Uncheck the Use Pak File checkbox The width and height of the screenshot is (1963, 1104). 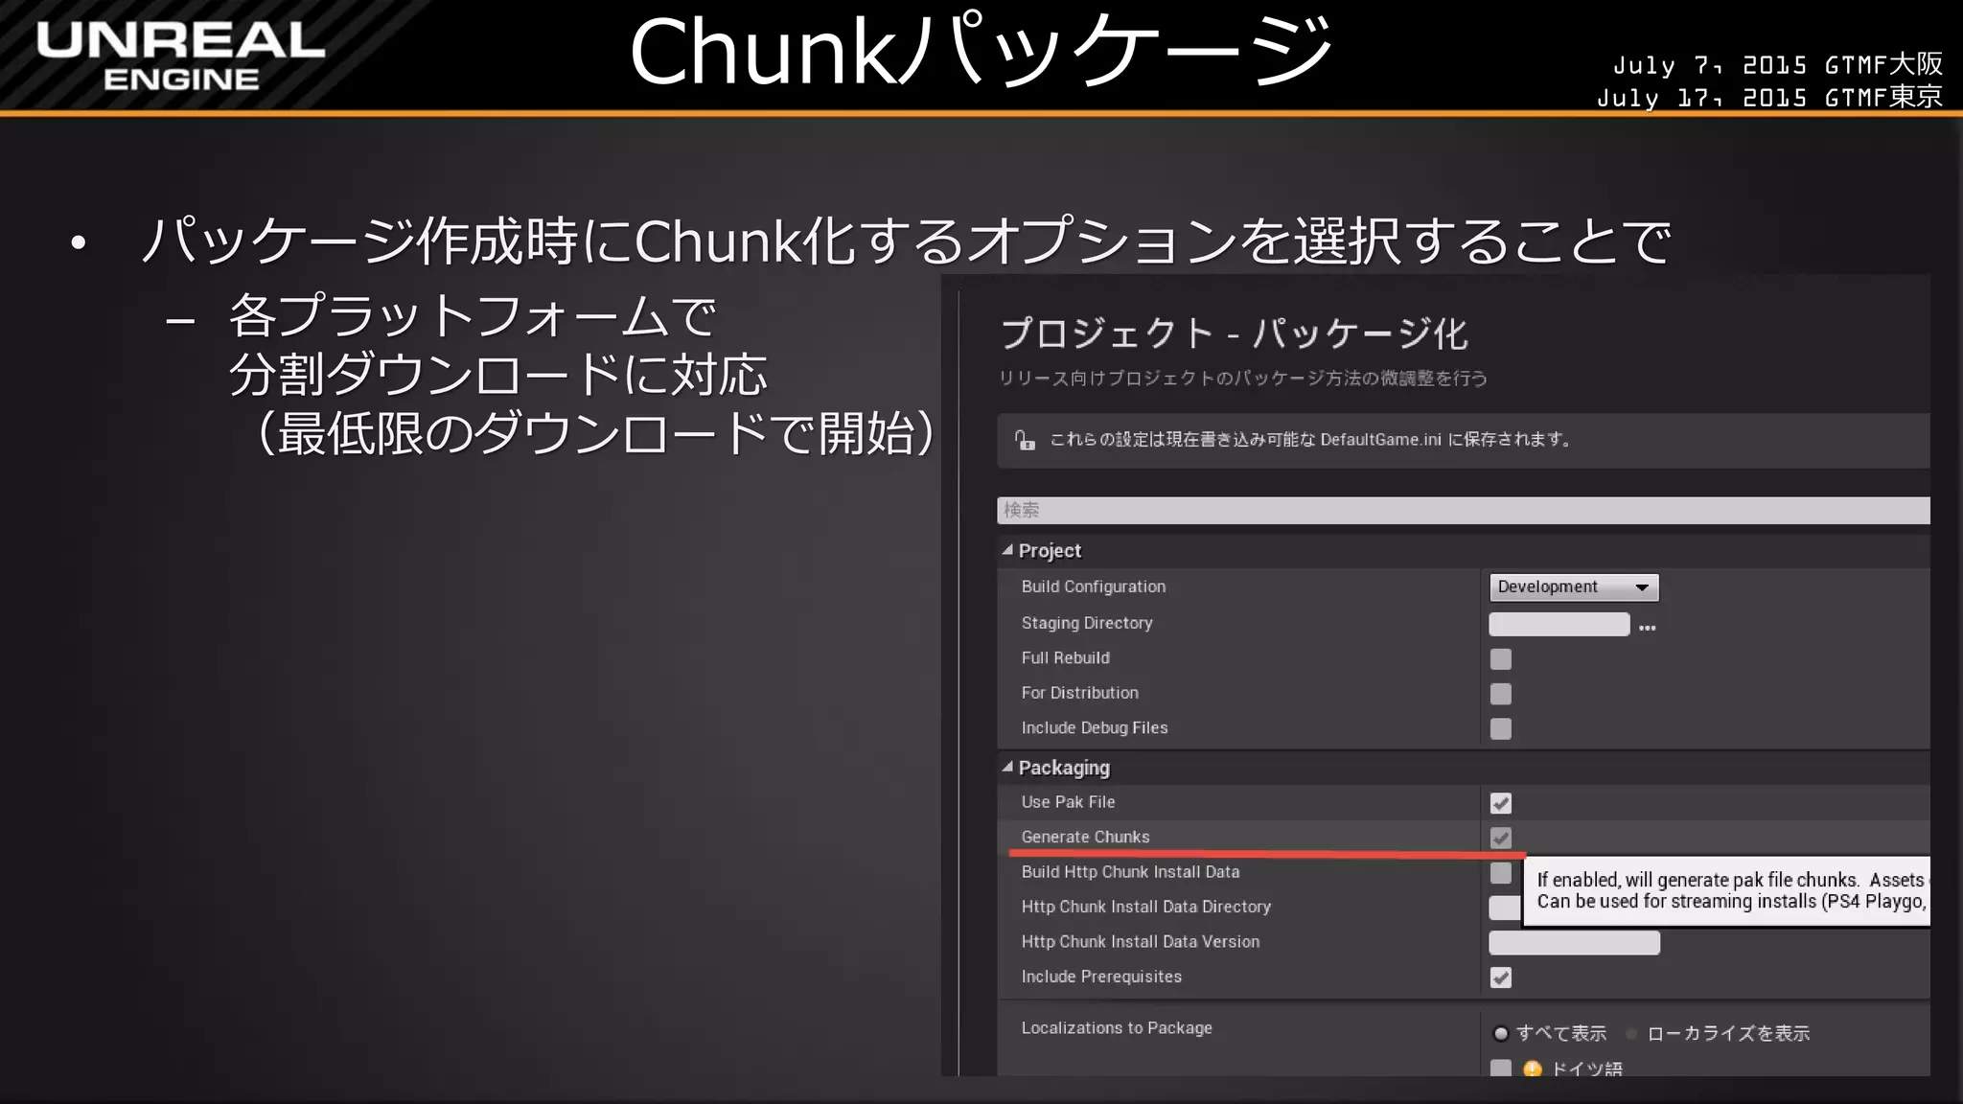click(x=1501, y=803)
